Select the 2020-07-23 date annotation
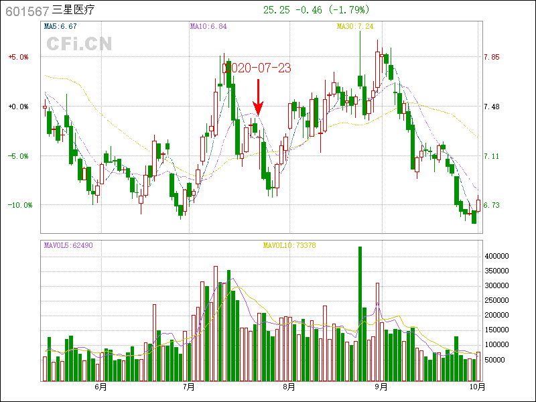536x402 pixels. (x=258, y=68)
